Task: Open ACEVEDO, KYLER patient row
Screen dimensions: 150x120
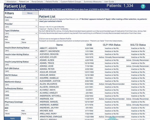Action: [94, 57]
